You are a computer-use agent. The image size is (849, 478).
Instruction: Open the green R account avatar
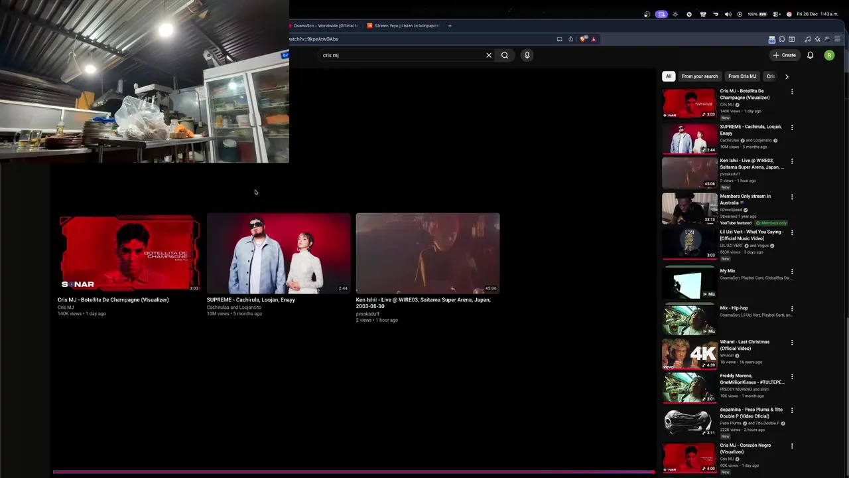point(829,55)
